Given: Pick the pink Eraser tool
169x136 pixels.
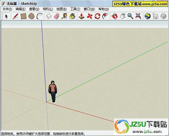Looking at the screenshot, I should click(x=57, y=16).
